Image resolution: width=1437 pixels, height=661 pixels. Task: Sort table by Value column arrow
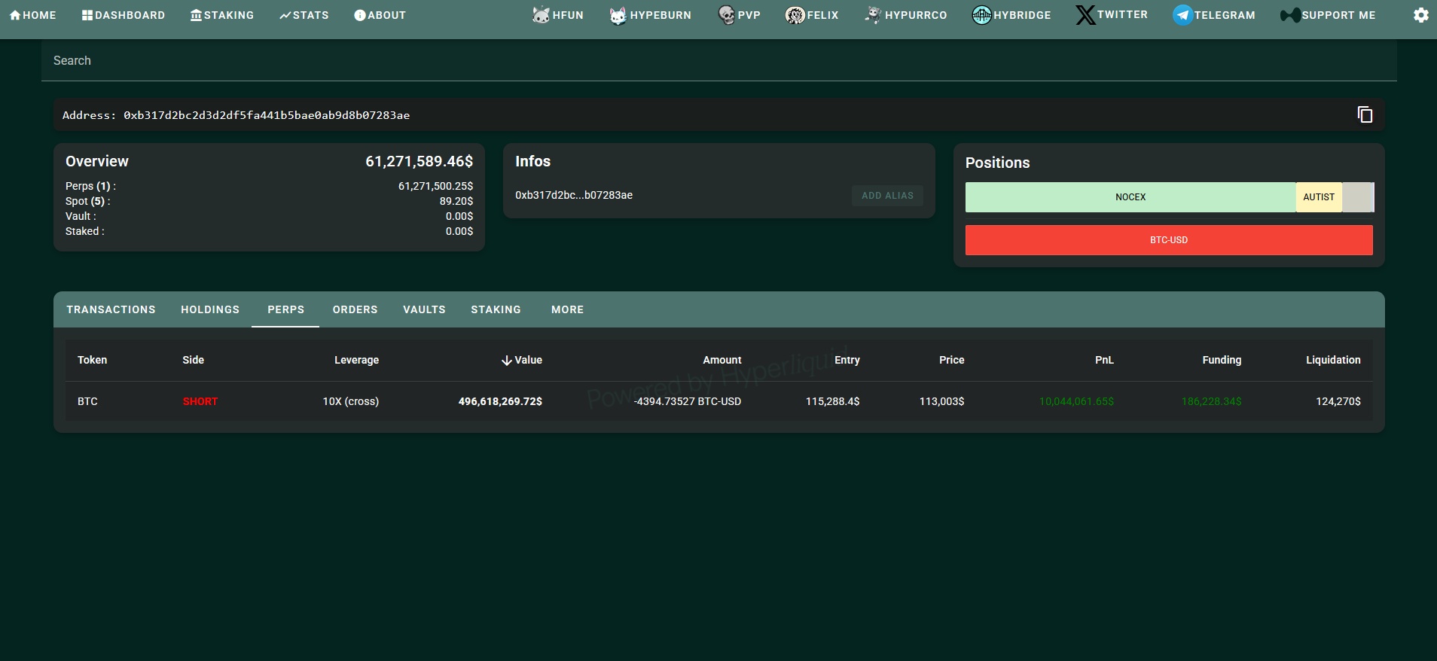(507, 361)
